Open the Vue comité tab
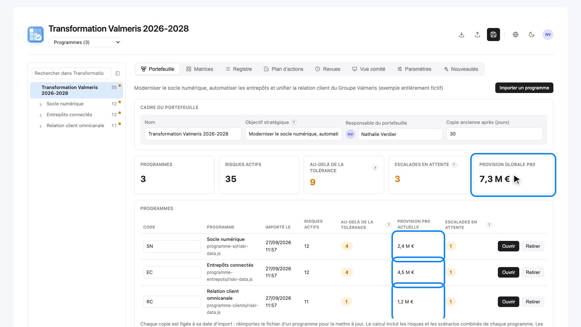Screen dimensions: 581x327 coord(369,69)
